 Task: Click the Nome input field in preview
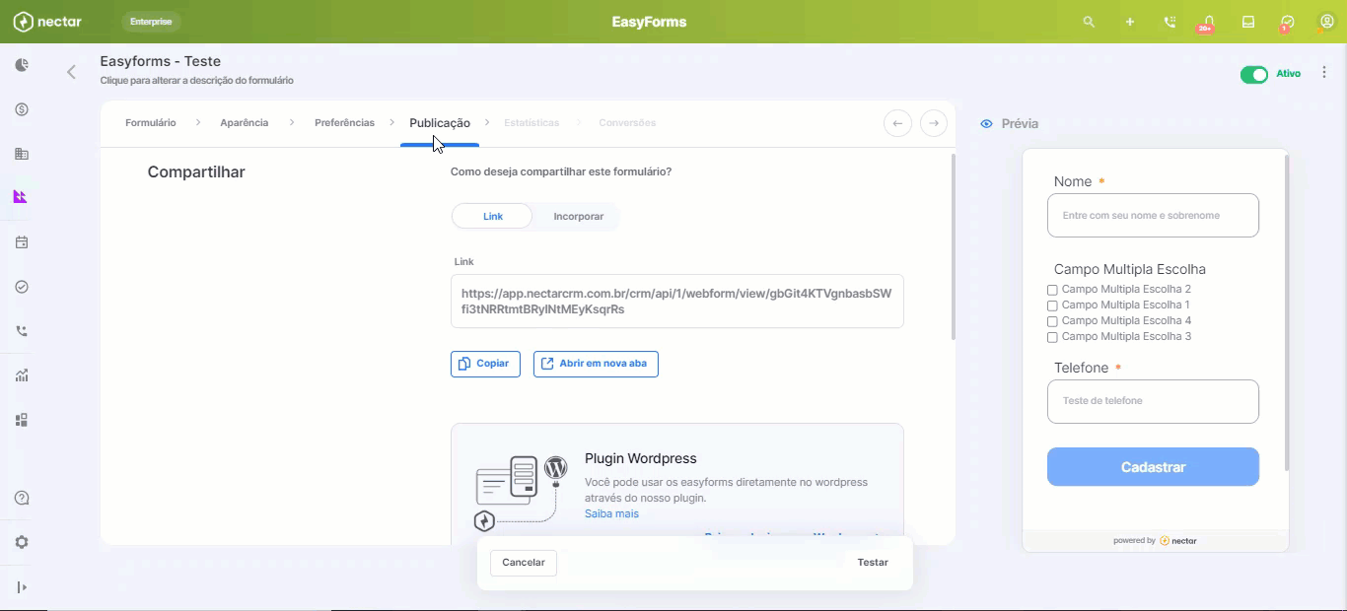point(1153,215)
